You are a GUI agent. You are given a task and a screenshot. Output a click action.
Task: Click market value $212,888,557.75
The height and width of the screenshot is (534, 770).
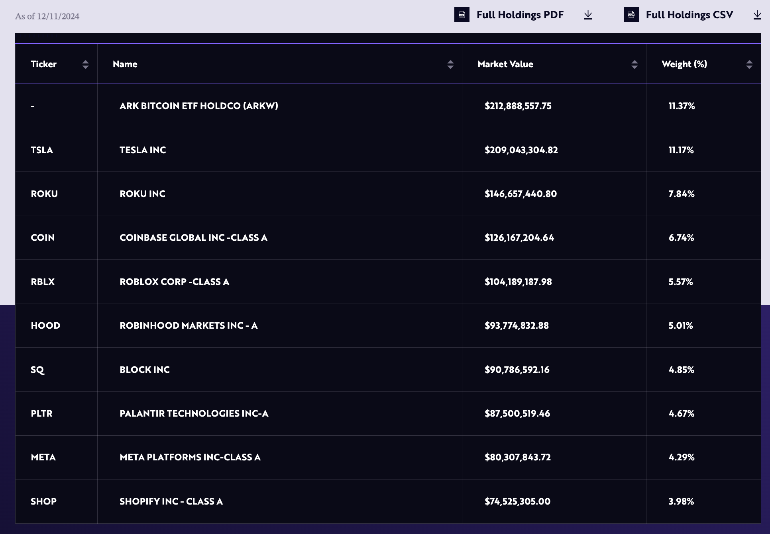518,106
